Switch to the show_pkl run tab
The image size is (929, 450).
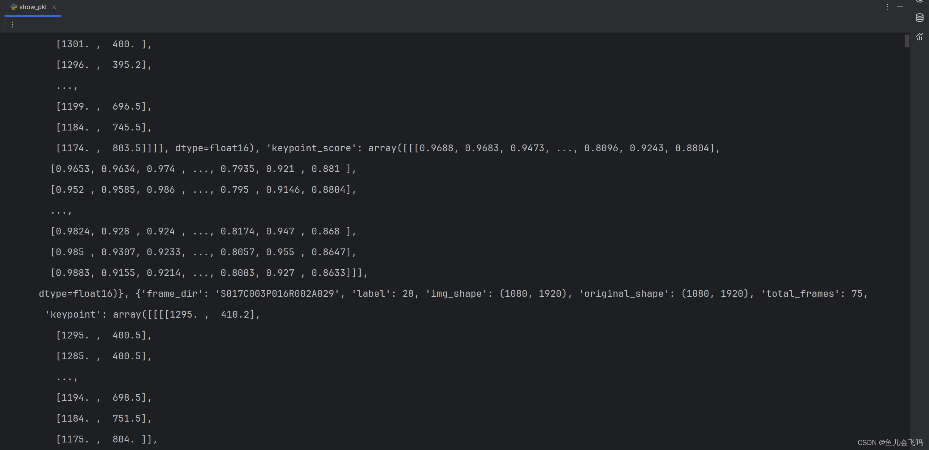[33, 7]
